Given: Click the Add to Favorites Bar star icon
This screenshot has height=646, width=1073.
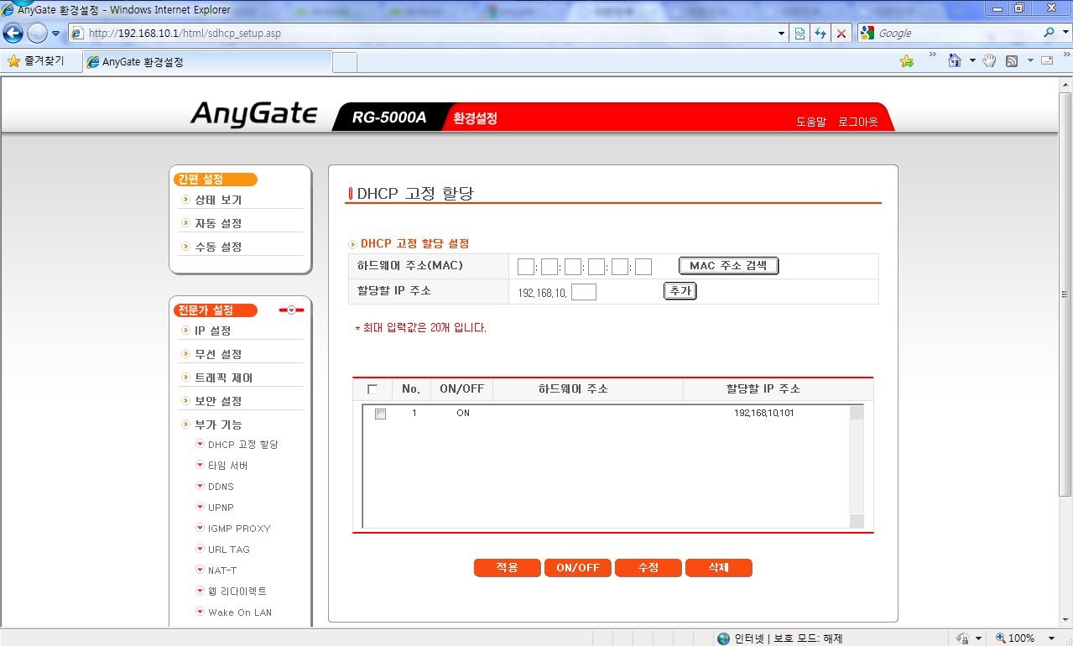Looking at the screenshot, I should pos(906,61).
